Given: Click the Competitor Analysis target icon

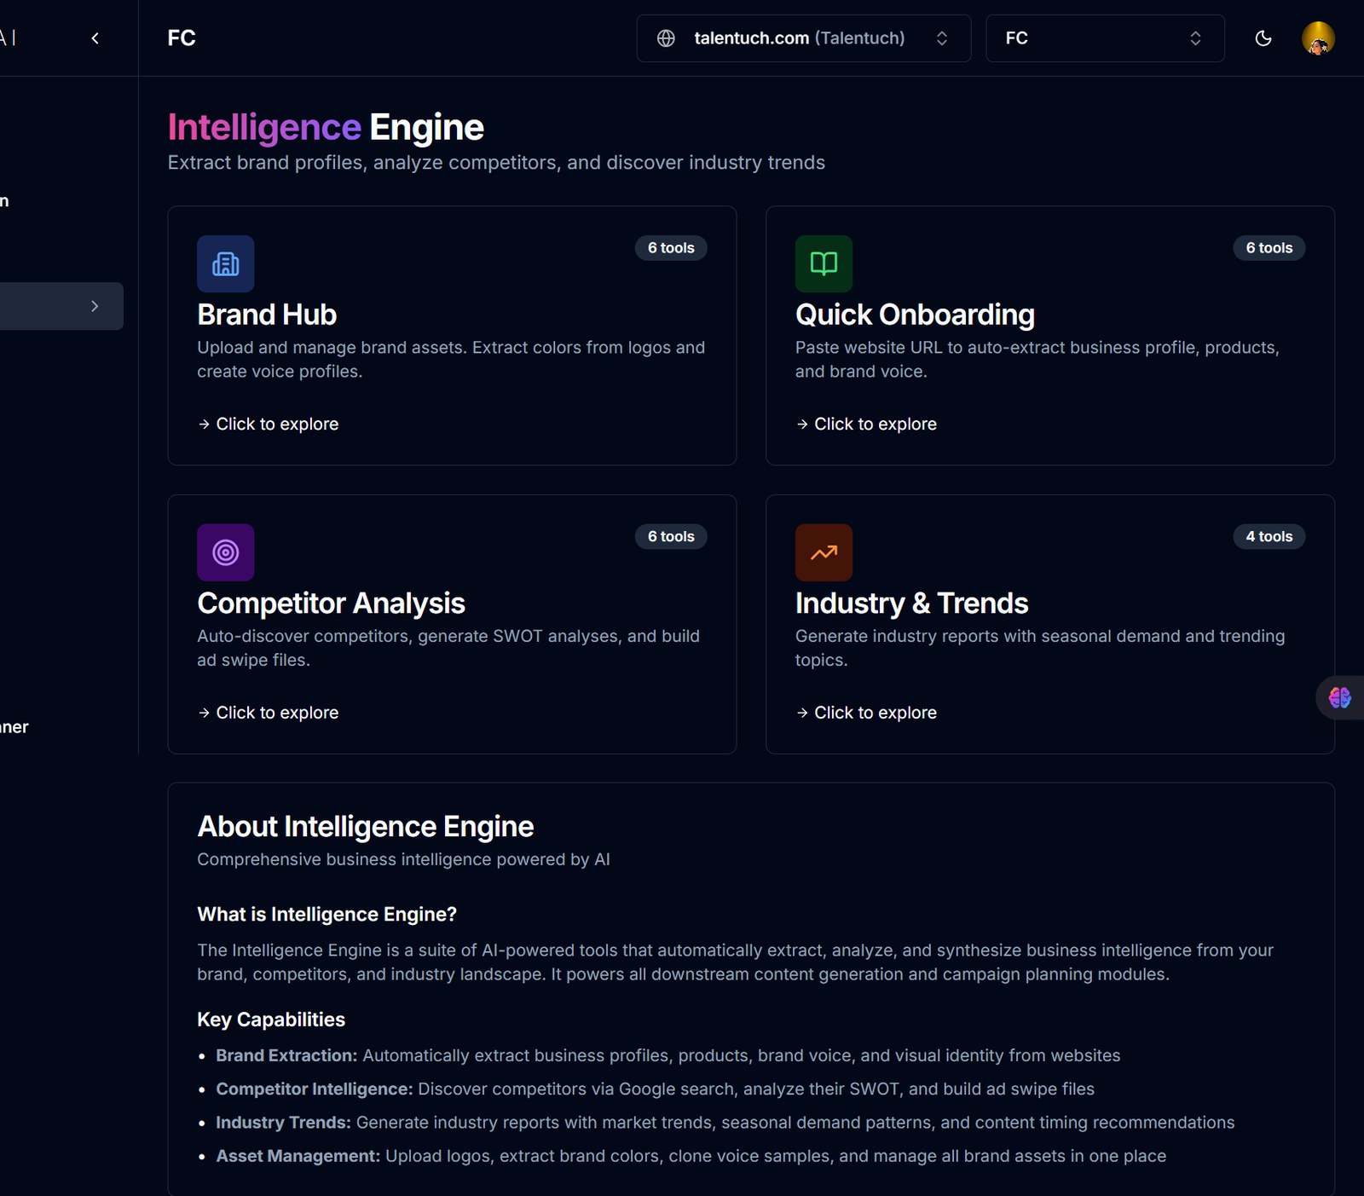Looking at the screenshot, I should pos(226,552).
